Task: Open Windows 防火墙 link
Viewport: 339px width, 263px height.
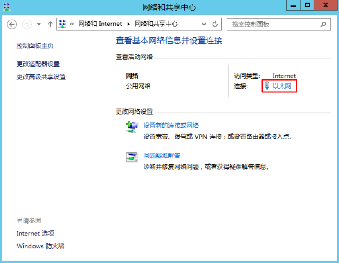Action: [x=40, y=246]
